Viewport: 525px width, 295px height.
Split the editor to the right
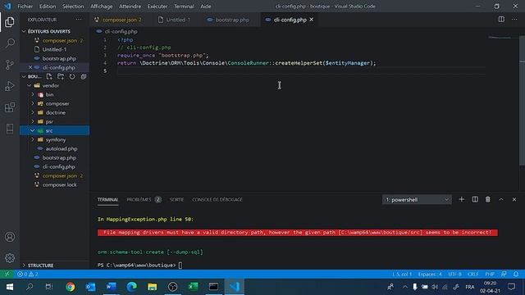(501, 20)
